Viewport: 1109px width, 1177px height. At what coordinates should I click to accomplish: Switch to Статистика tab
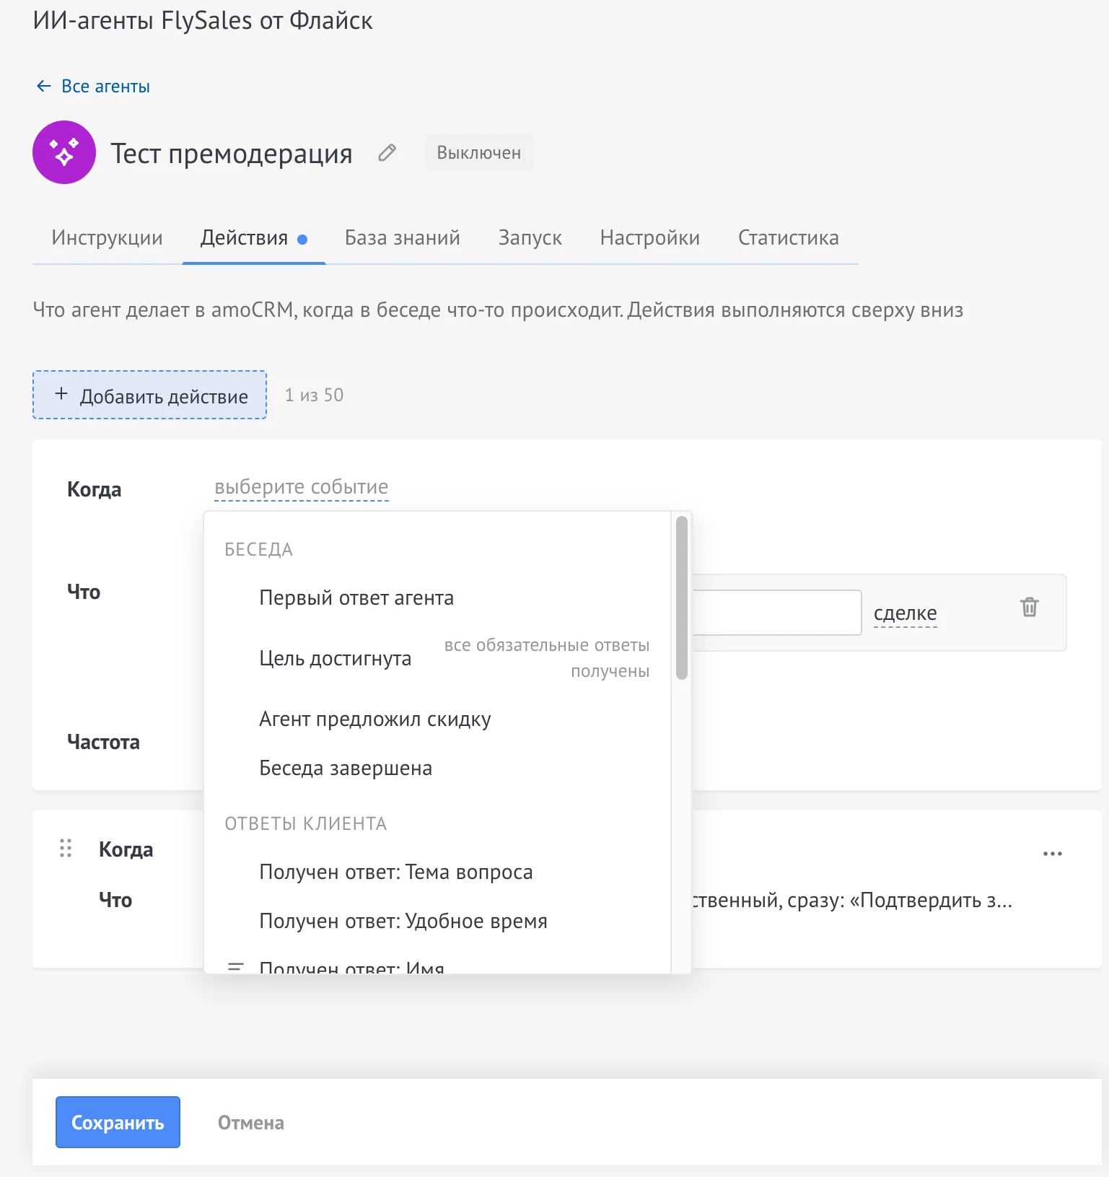[x=789, y=238]
